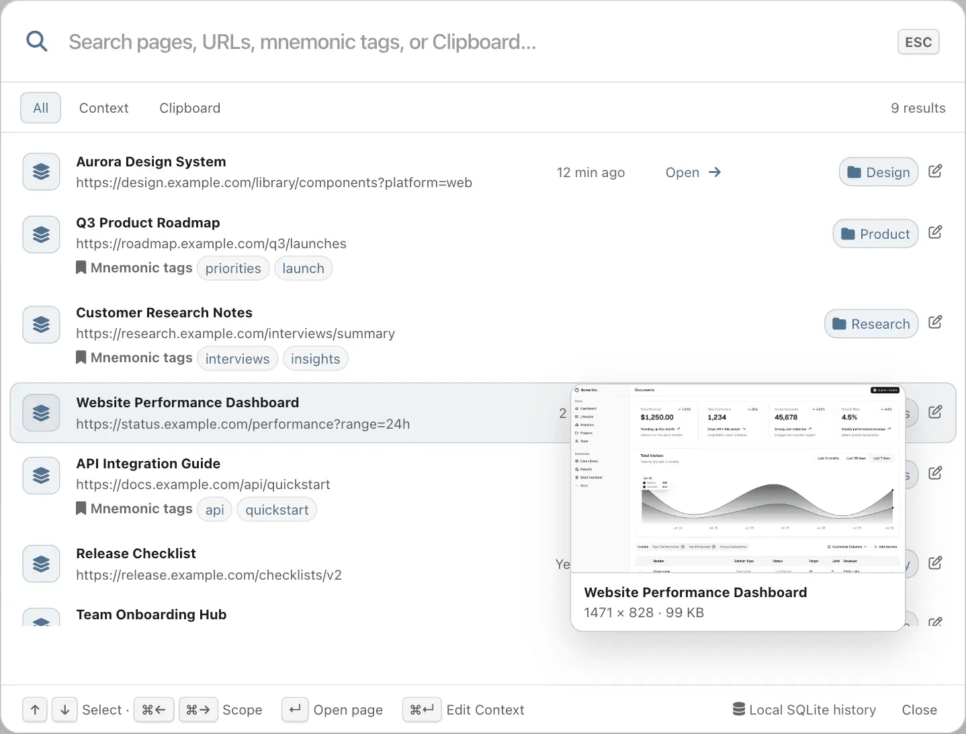Click the Design folder badge
The image size is (966, 734).
coord(879,172)
